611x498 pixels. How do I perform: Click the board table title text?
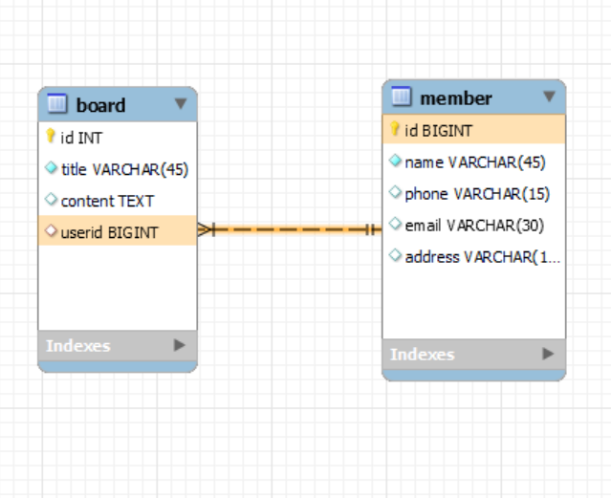tap(100, 105)
